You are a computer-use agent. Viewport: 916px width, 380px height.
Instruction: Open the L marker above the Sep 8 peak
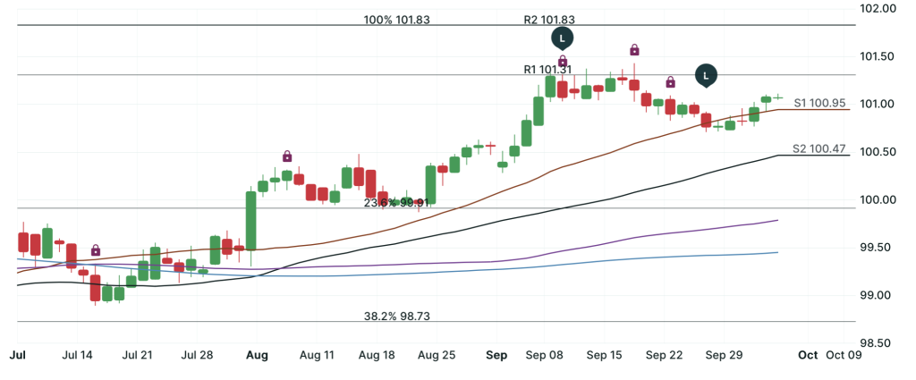click(562, 38)
